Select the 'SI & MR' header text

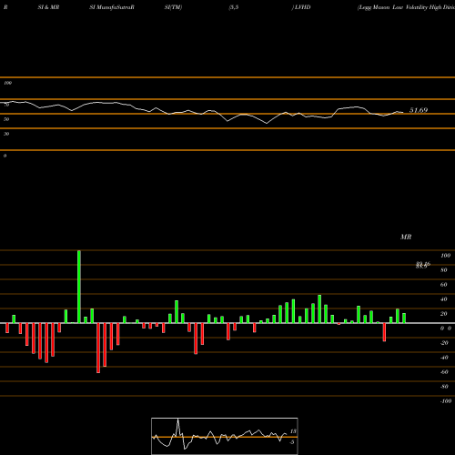coord(48,7)
